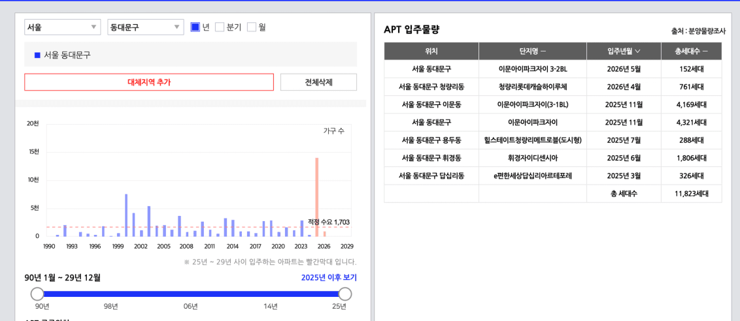Screen dimensions: 740x321
Task: Select the 휘경자이디센시아 cell
Action: coord(533,158)
